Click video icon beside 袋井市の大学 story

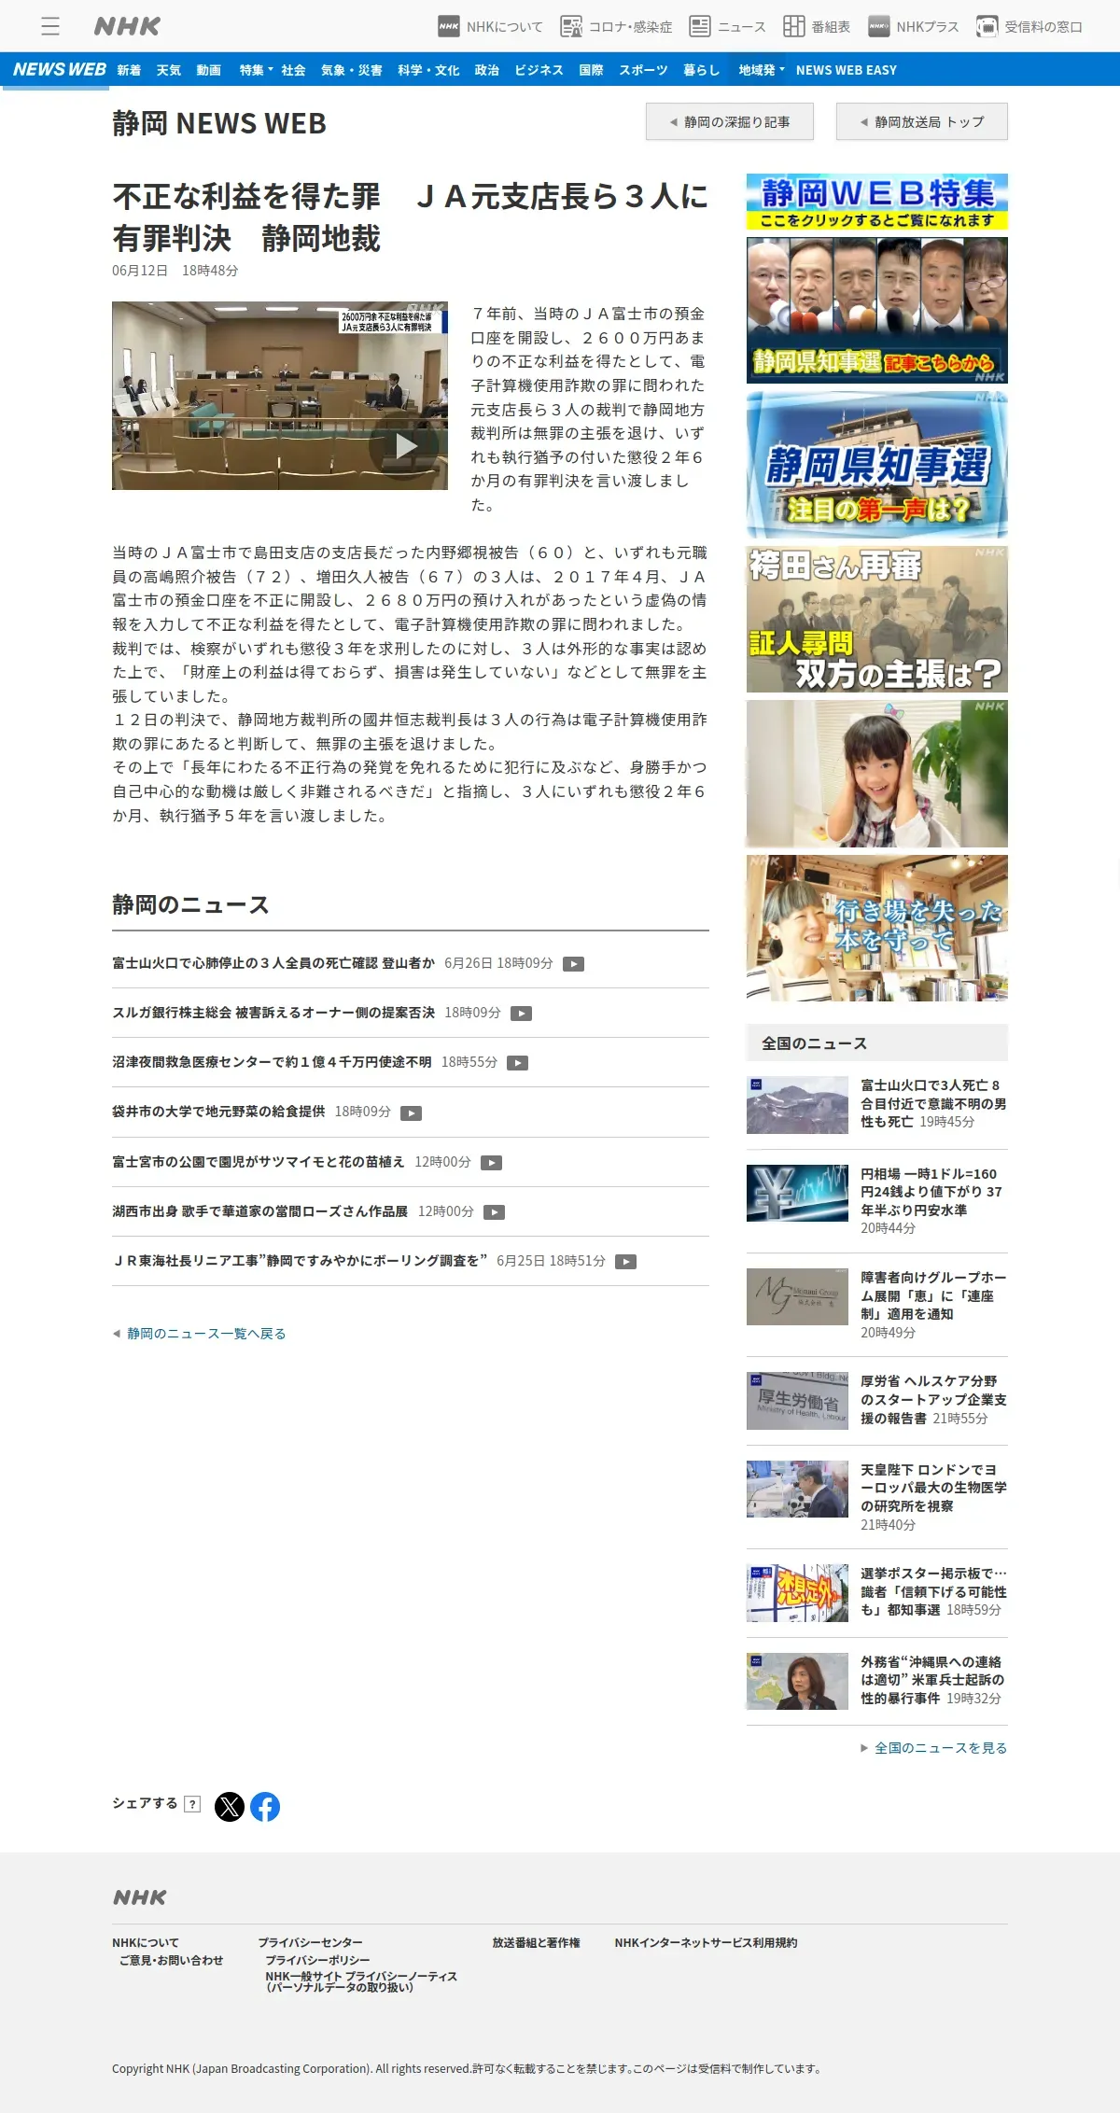[412, 1112]
